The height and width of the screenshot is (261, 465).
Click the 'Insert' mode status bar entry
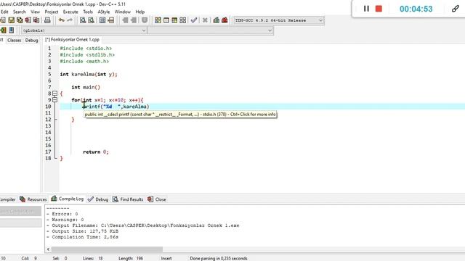coord(166,258)
